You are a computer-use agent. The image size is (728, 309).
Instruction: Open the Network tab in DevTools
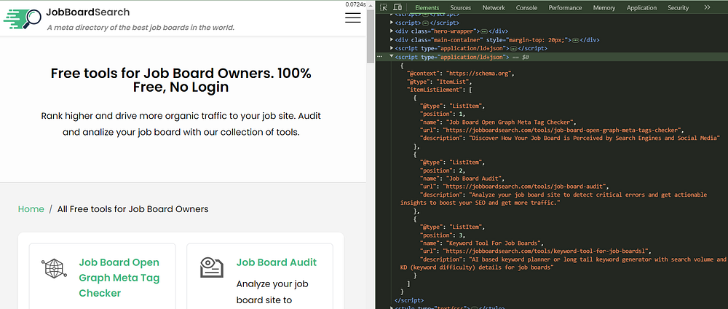493,8
